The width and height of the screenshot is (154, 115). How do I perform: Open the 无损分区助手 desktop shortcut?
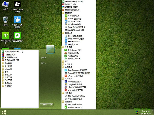[17, 37]
